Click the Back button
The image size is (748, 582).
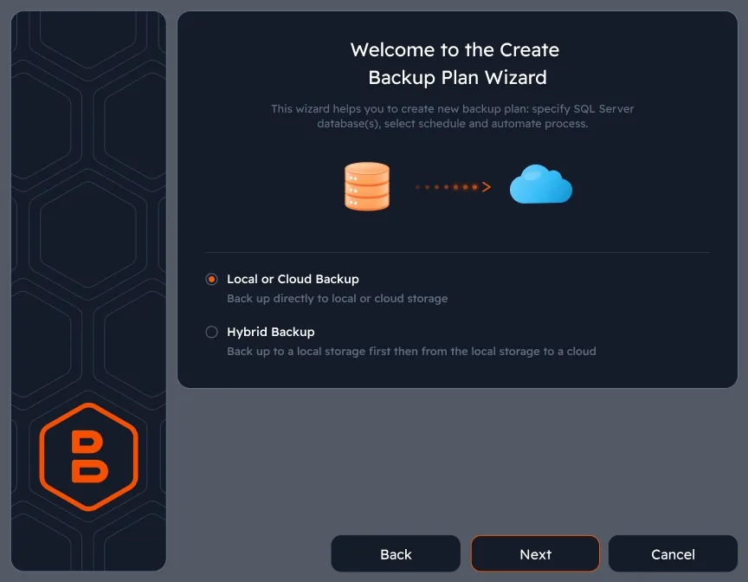(x=396, y=554)
